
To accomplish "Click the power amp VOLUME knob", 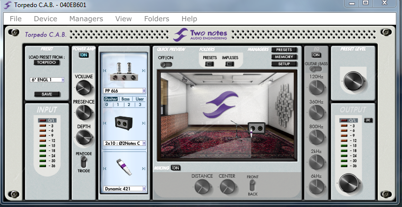I will (x=83, y=87).
